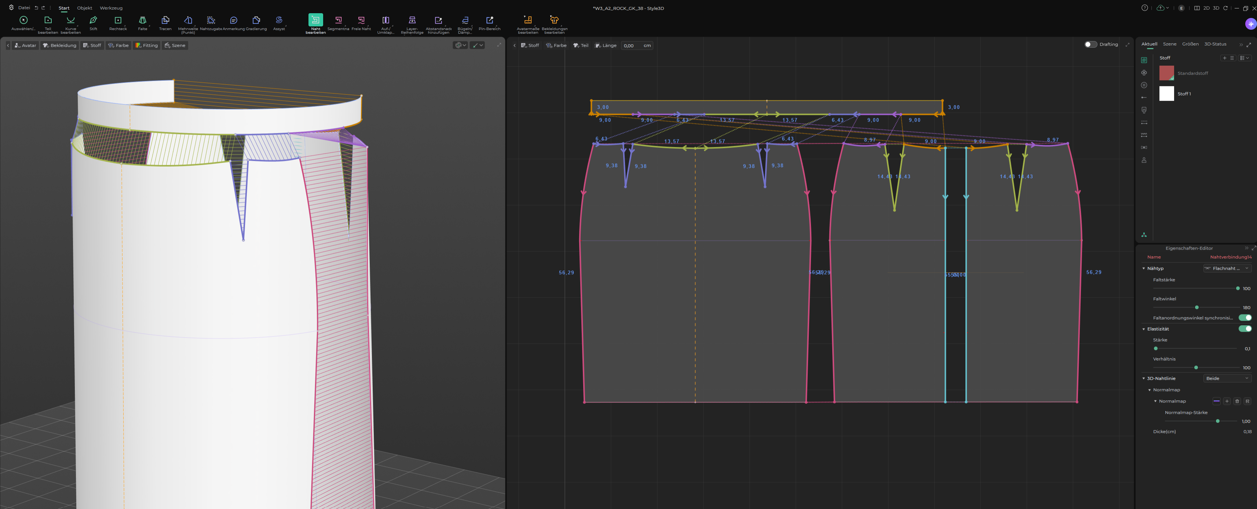Screen dimensions: 1257x509
Task: Click the Assyst tool icon
Action: click(279, 22)
